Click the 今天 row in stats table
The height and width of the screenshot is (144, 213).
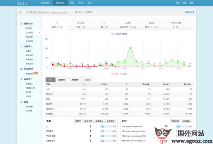[119, 89]
